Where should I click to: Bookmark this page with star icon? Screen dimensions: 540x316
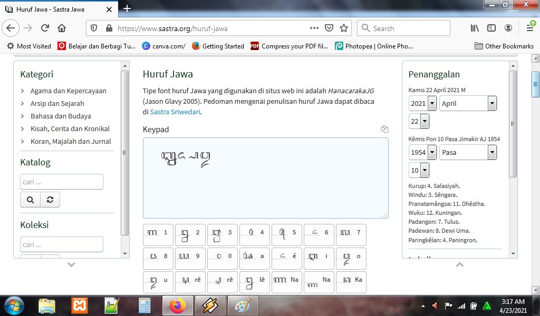(344, 28)
